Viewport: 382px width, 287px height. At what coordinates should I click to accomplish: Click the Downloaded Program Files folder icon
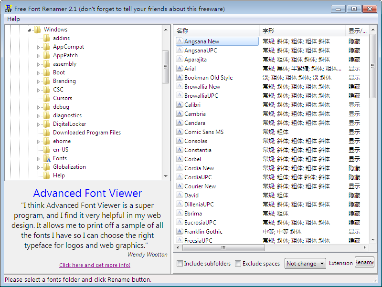coord(46,133)
